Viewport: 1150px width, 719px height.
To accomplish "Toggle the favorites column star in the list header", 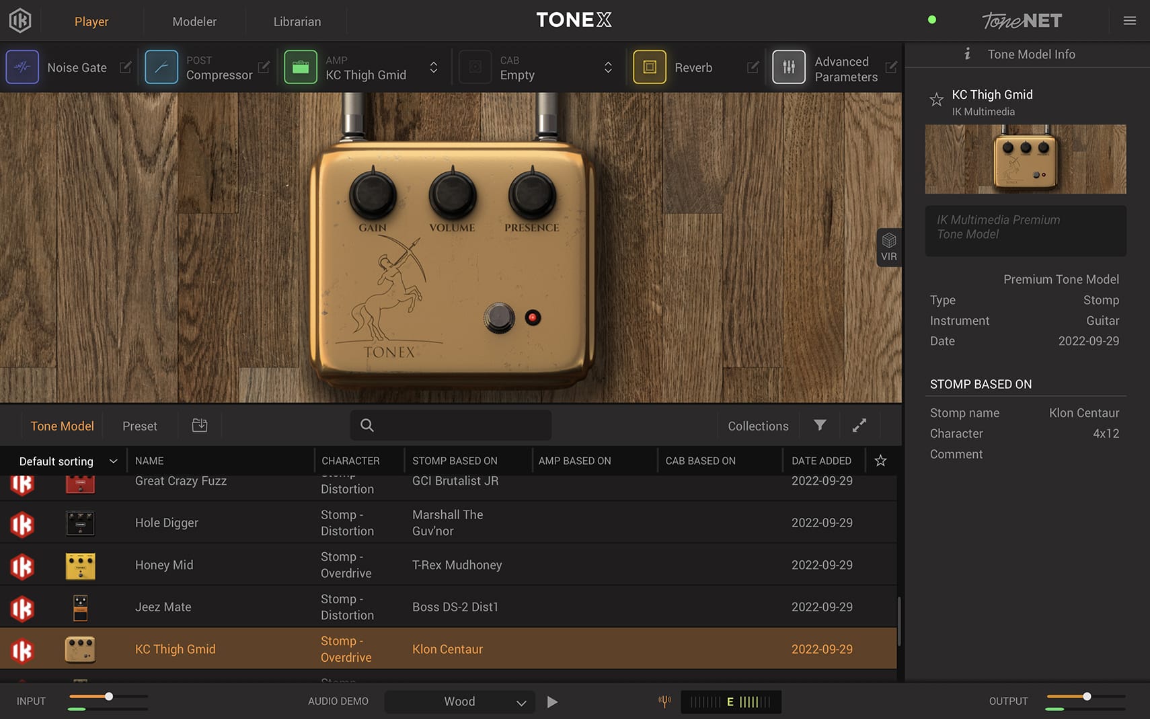I will click(x=880, y=461).
